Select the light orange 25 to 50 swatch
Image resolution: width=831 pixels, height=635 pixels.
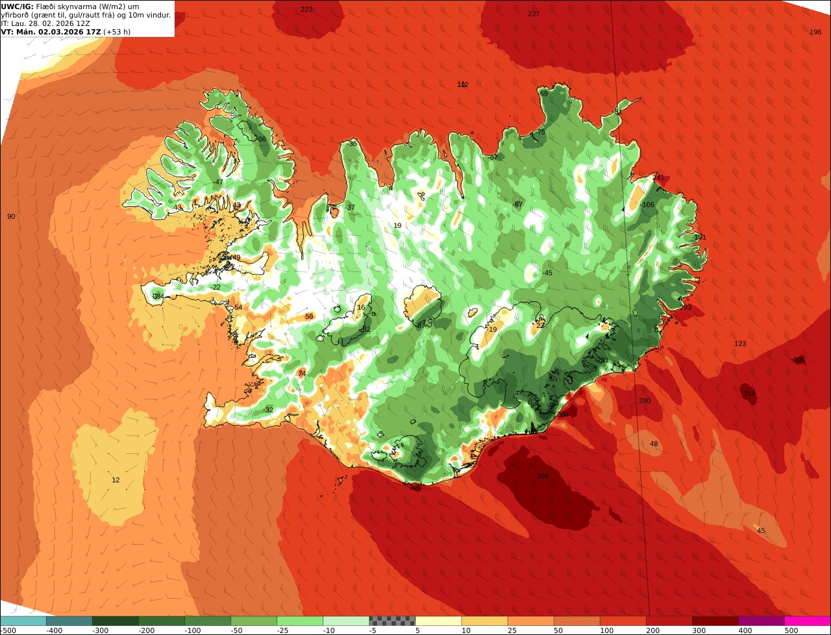pos(530,621)
